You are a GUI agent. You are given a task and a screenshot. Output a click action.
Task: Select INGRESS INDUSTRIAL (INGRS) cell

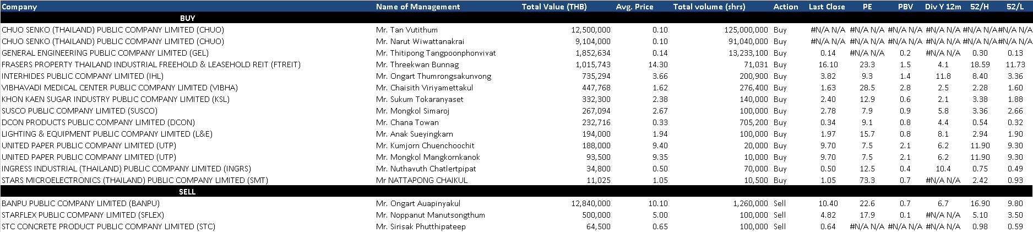click(x=126, y=169)
